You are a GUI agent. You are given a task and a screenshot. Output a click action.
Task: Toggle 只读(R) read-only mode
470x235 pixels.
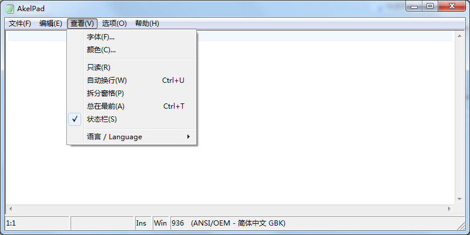tap(98, 68)
